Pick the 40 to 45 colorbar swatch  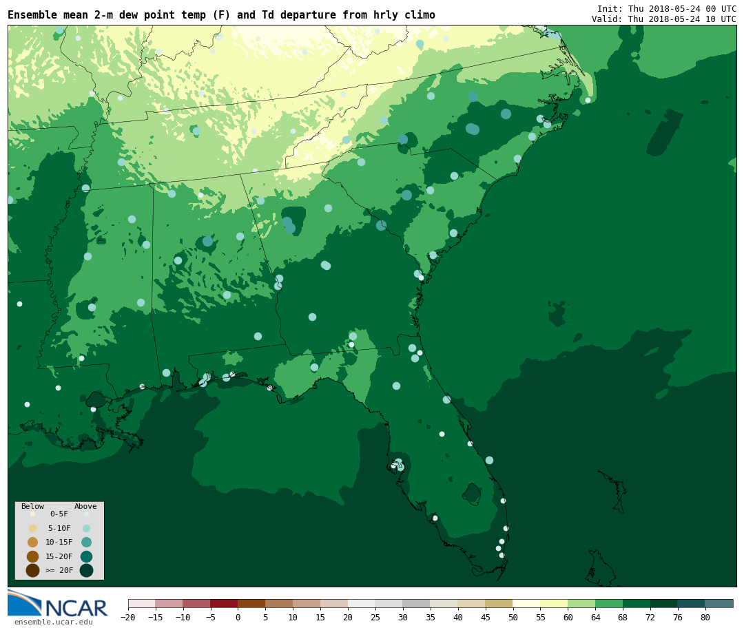(x=472, y=603)
